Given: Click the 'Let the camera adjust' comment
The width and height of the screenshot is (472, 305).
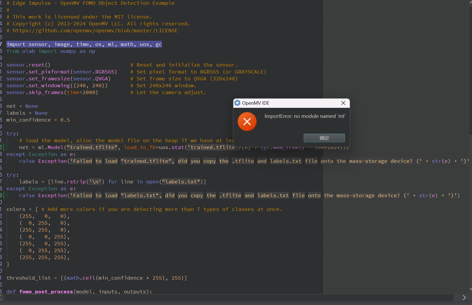Looking at the screenshot, I should point(168,93).
